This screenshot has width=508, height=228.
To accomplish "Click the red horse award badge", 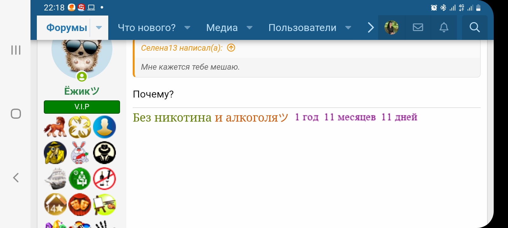I will coord(55,127).
